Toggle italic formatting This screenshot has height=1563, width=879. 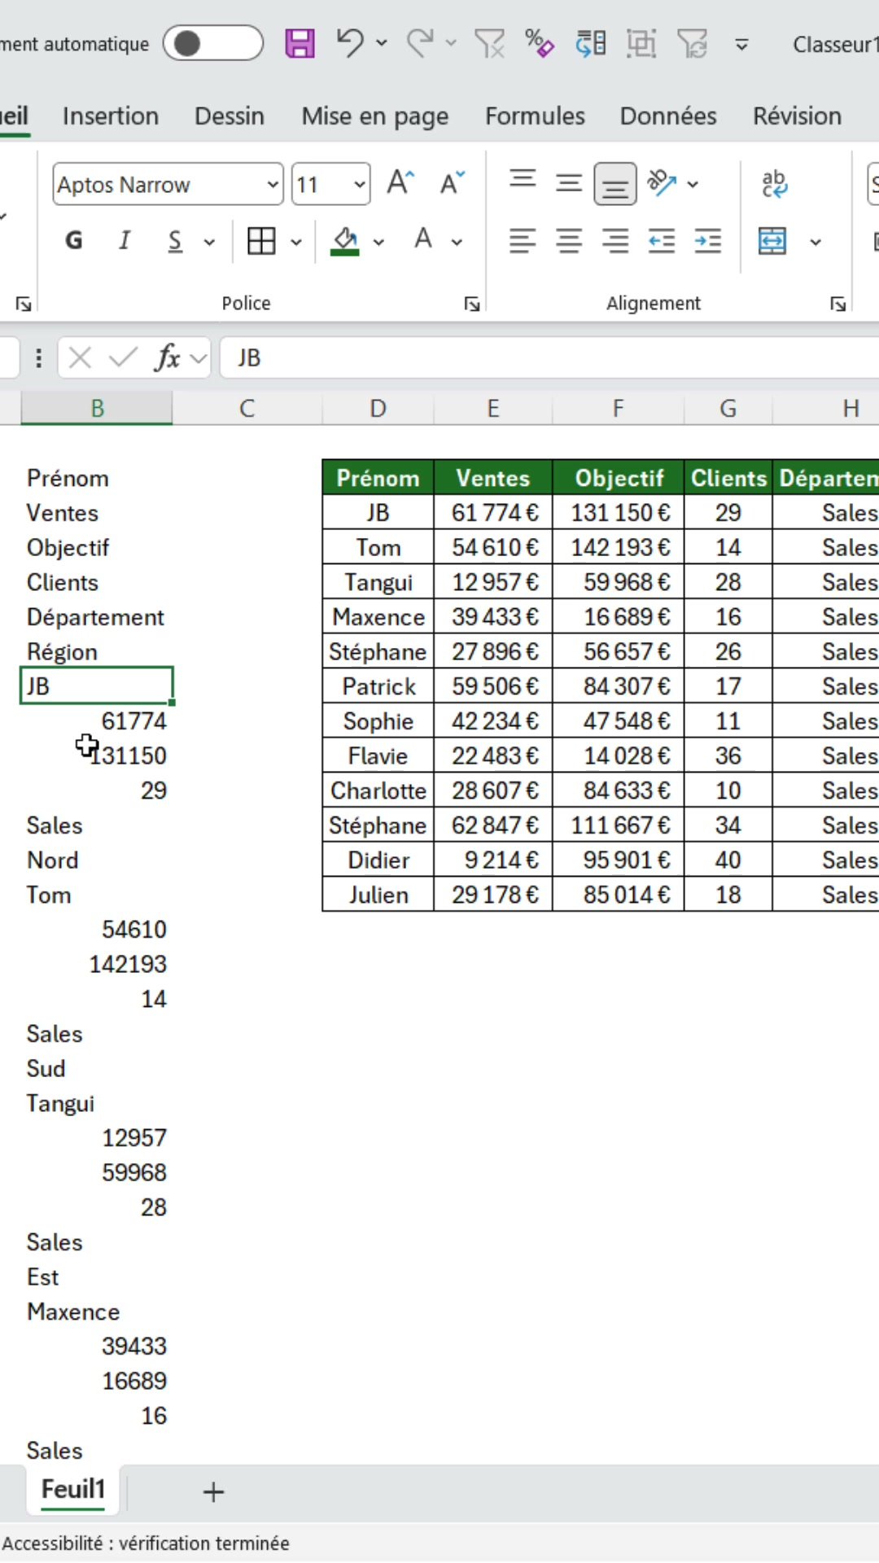(x=125, y=240)
